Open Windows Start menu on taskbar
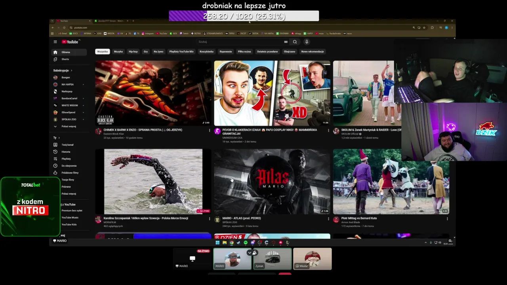Screen dimensions: 507x285 pos(217,243)
